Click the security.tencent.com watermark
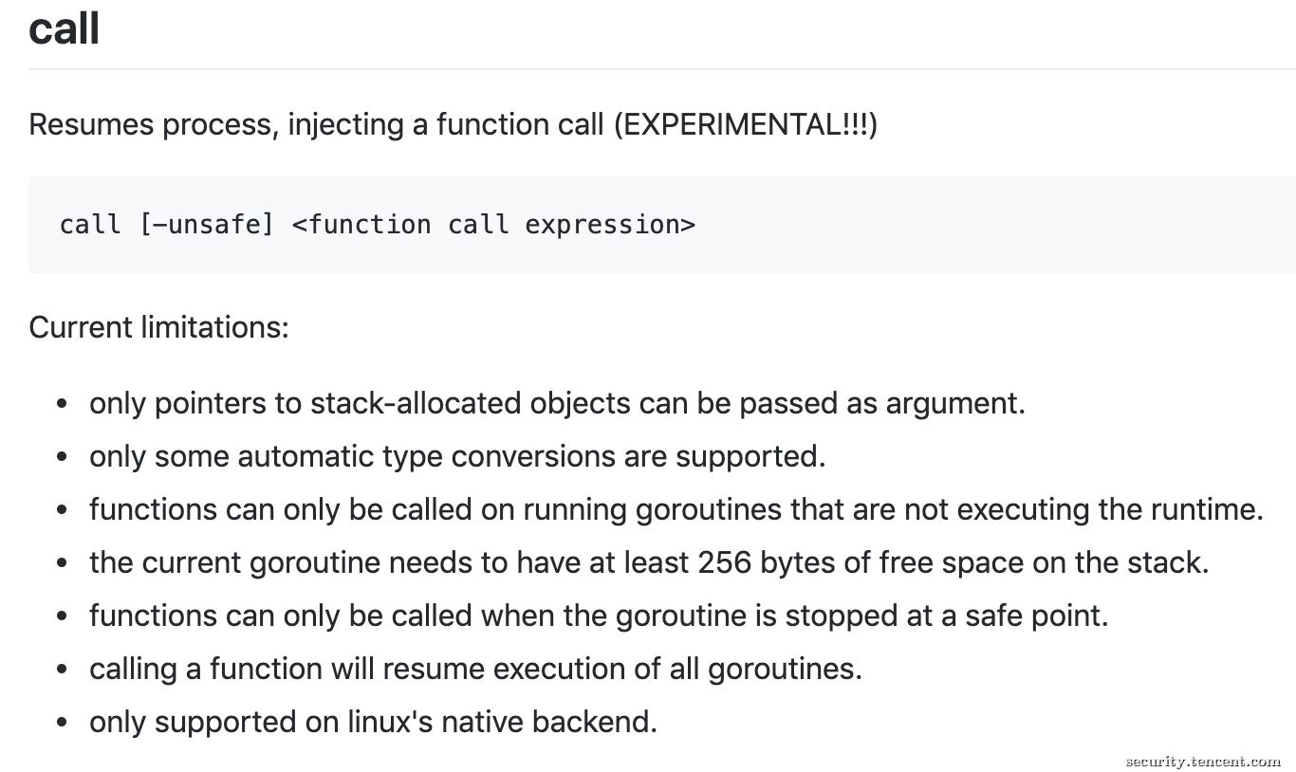 (1203, 761)
